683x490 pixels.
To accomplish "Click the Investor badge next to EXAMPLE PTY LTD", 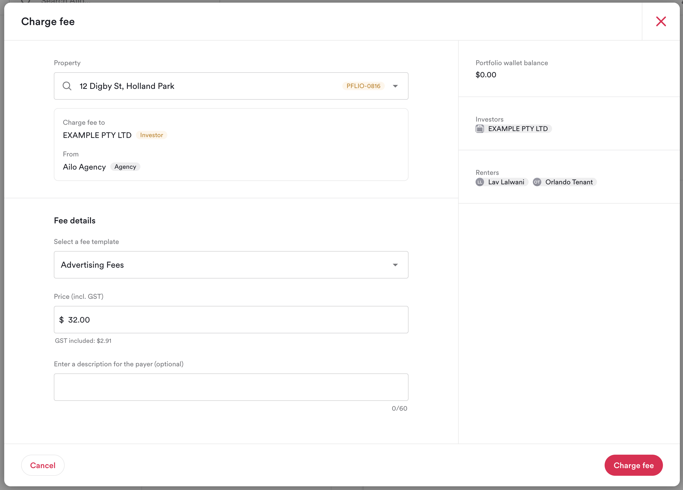I will pos(151,135).
